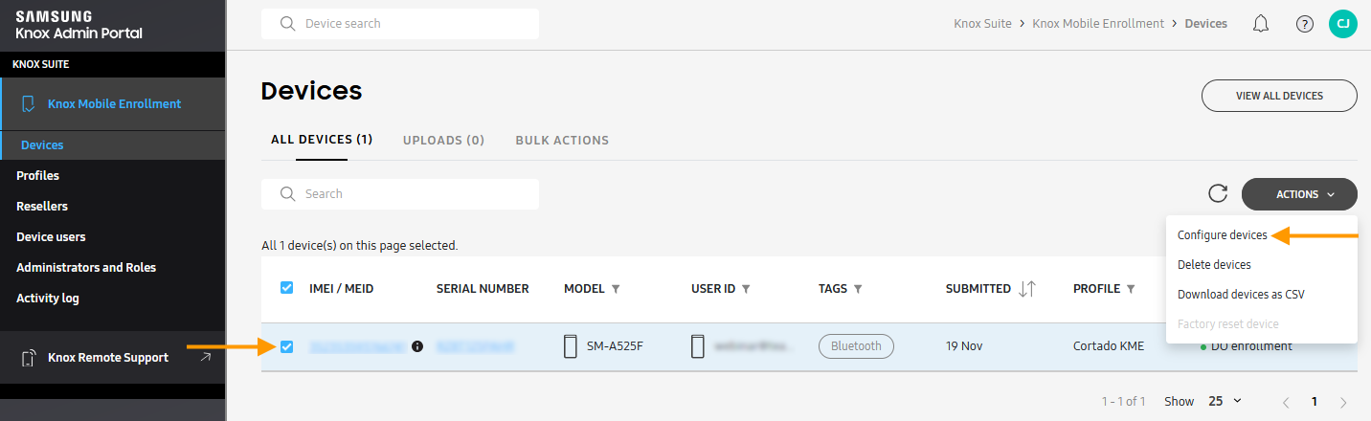The height and width of the screenshot is (421, 1371).
Task: Open Device users in the sidebar
Action: (x=51, y=237)
